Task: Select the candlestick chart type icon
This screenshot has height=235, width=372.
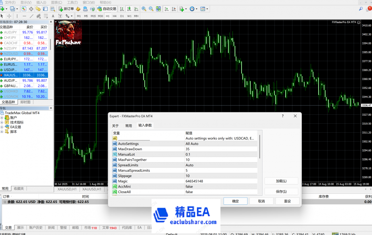Action: pyautogui.click(x=130, y=9)
